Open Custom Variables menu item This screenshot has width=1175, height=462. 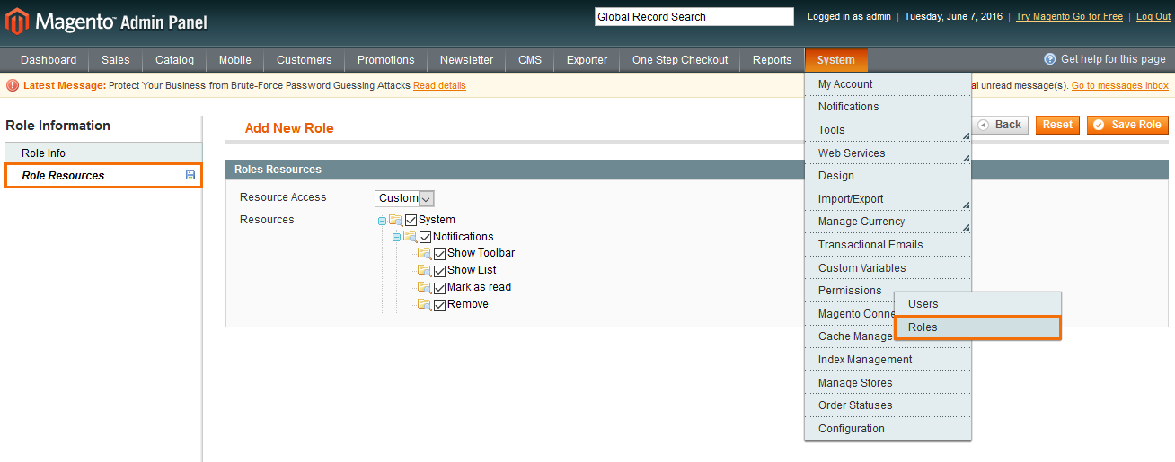point(888,268)
